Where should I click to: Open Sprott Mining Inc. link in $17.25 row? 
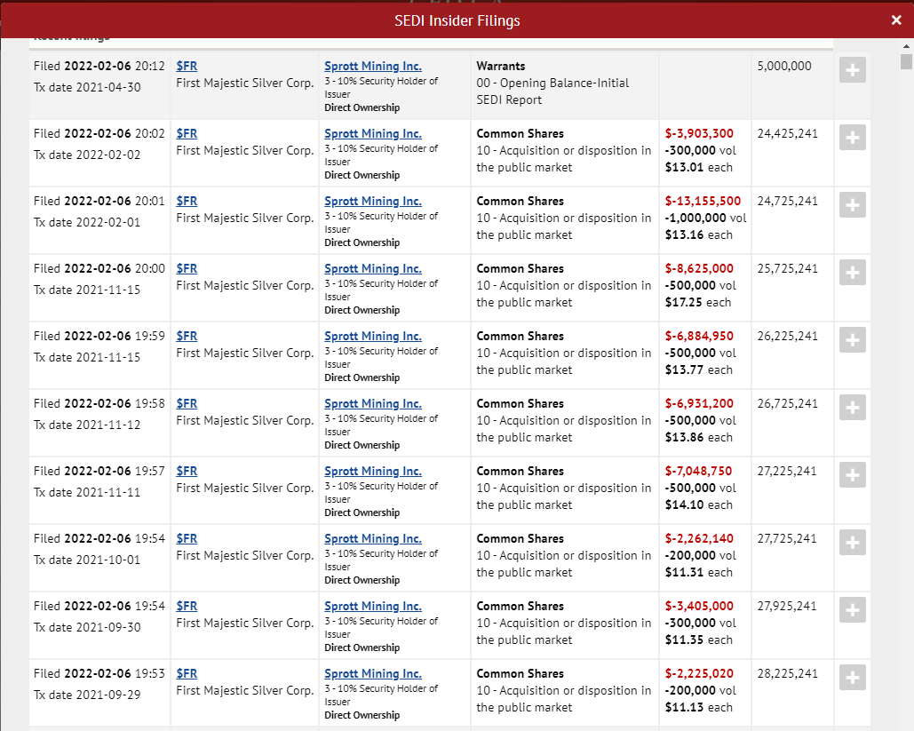coord(373,269)
